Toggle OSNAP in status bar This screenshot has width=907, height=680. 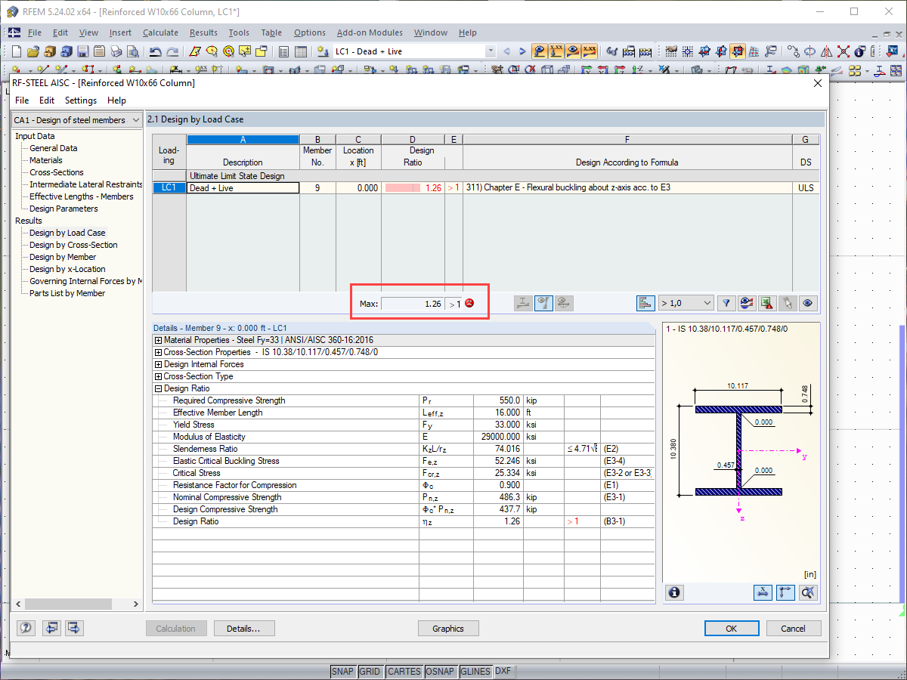(x=440, y=671)
